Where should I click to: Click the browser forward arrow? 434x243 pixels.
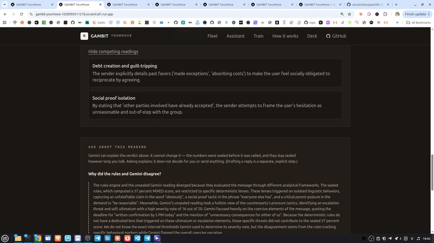(x=13, y=14)
